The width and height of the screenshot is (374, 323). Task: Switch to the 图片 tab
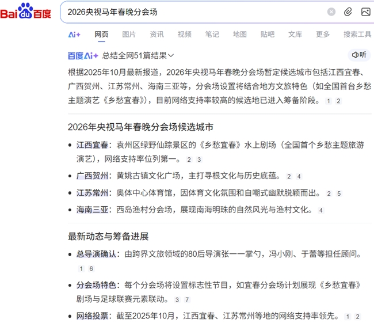tap(129, 35)
